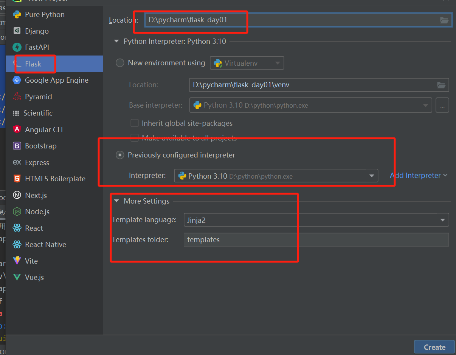
Task: Select Previously configured interpreter radio
Action: (x=120, y=155)
